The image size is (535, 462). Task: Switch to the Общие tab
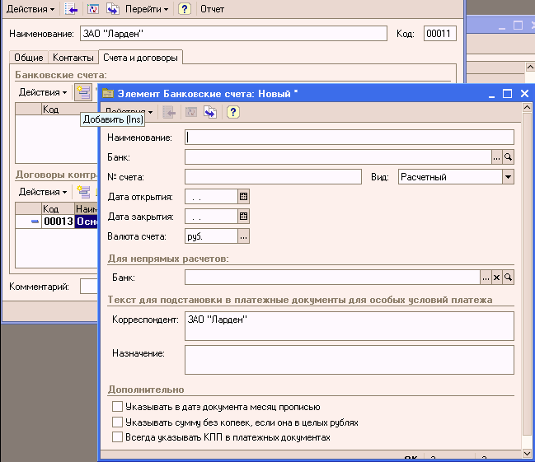(x=28, y=58)
